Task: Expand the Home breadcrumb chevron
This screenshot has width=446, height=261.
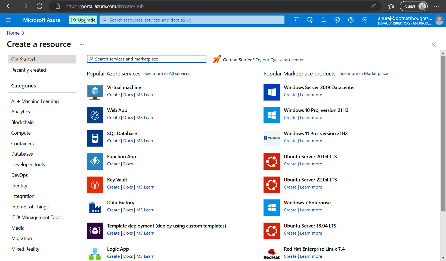Action: (23, 33)
